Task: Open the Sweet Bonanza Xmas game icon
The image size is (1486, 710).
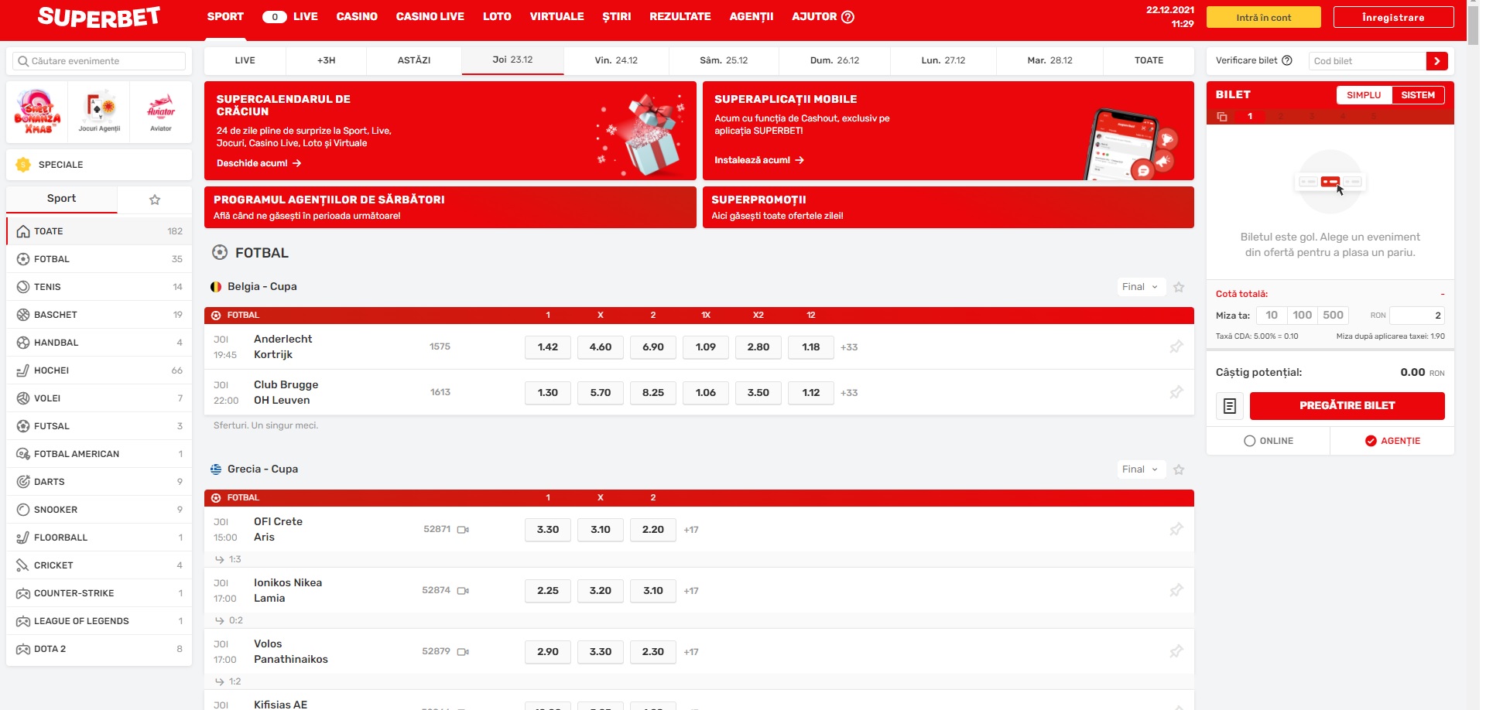Action: pyautogui.click(x=37, y=112)
